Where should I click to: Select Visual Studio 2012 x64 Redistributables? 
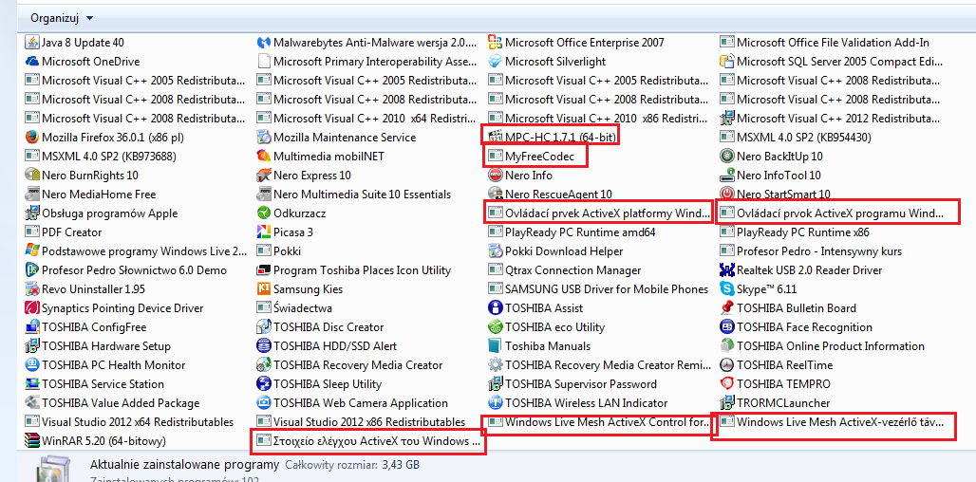click(x=129, y=421)
